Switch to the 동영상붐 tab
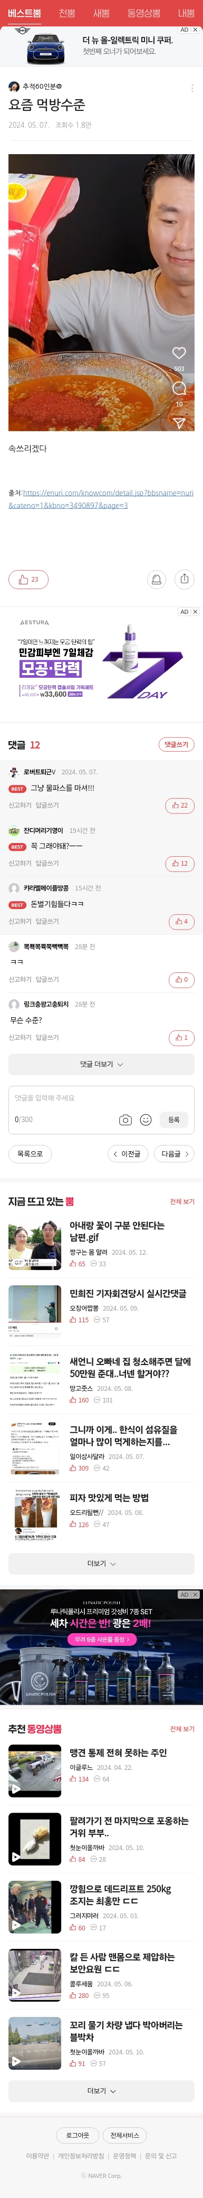 (143, 13)
